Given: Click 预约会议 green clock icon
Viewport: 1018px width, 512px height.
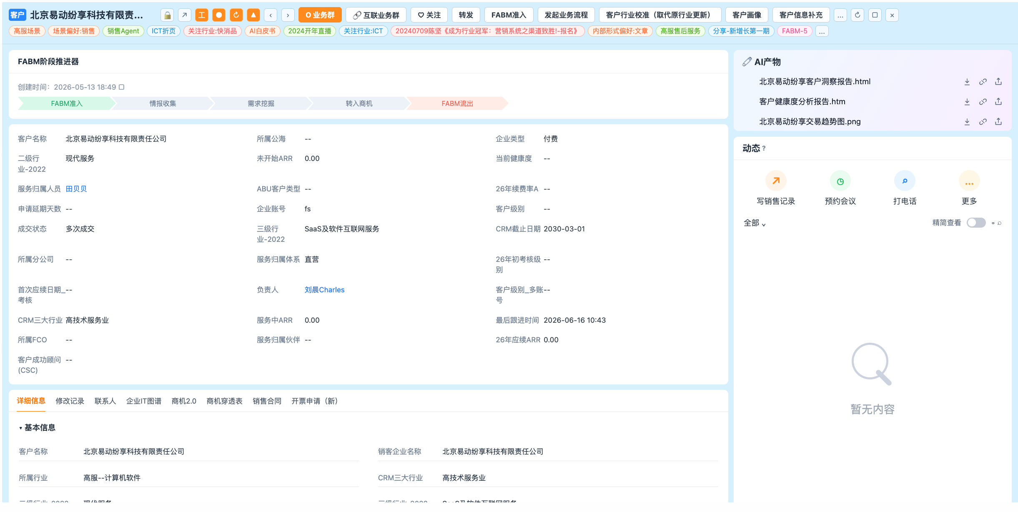Looking at the screenshot, I should [840, 181].
